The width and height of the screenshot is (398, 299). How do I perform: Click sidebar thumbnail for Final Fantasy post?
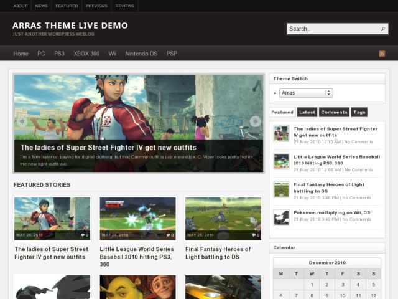[281, 189]
